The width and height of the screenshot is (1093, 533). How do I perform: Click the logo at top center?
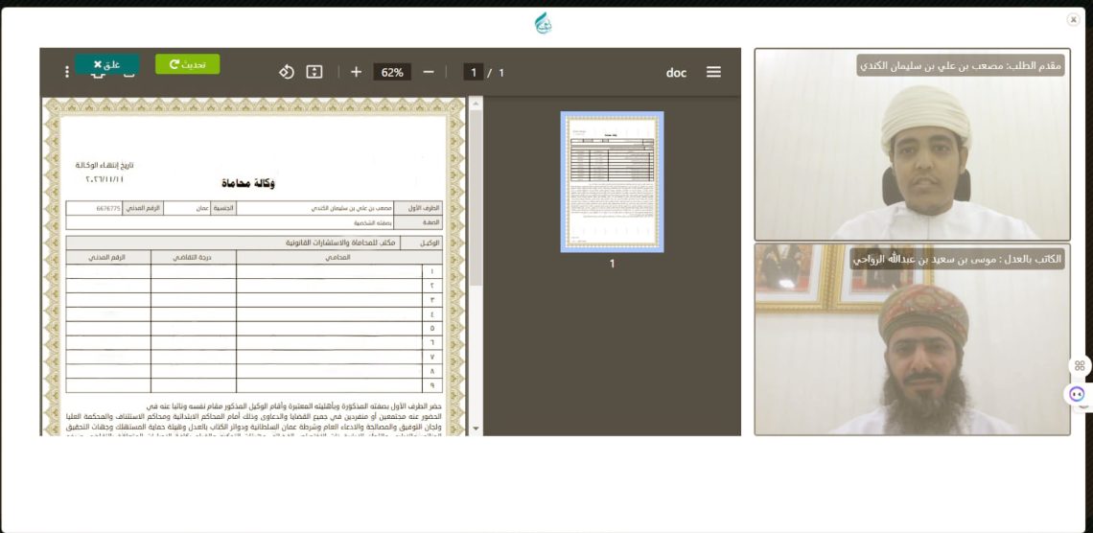click(544, 23)
